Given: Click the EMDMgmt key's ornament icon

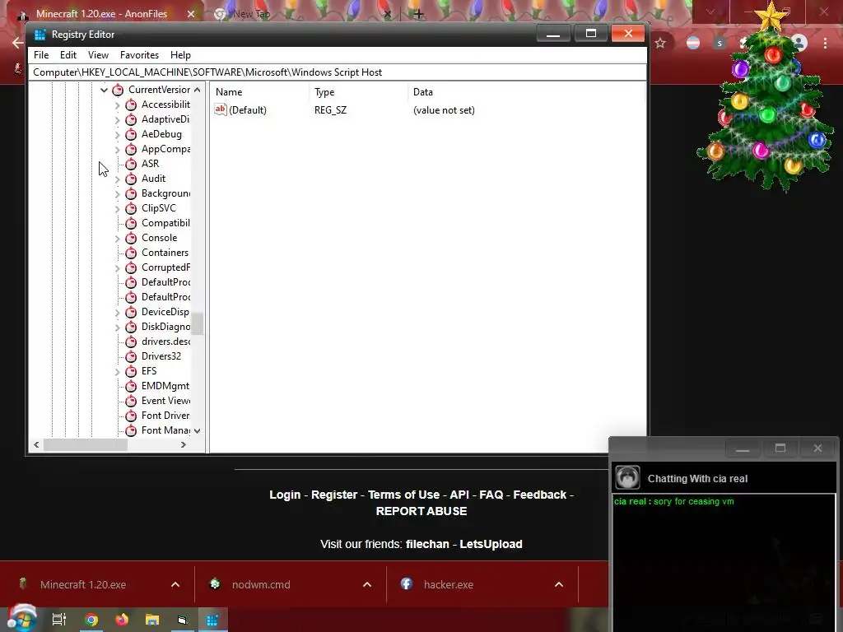Looking at the screenshot, I should 131,387.
